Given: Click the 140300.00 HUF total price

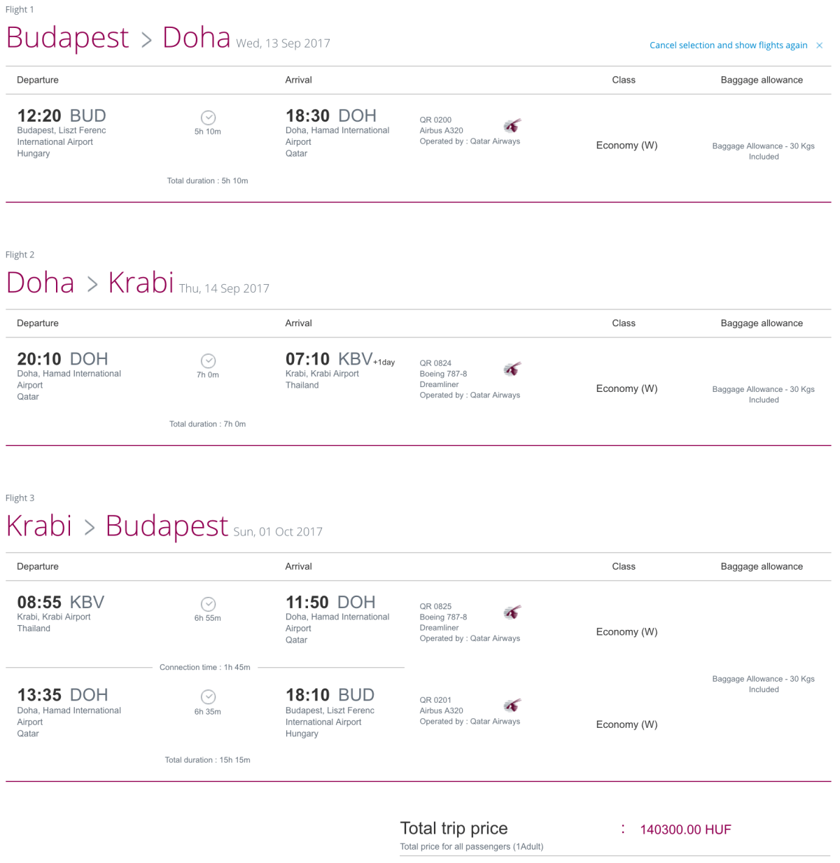Looking at the screenshot, I should [x=685, y=829].
